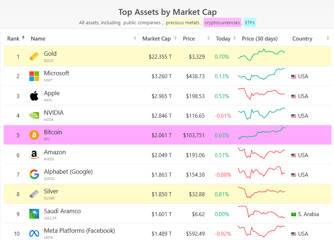Click the Bitcoin logo icon
334x240 pixels.
click(x=34, y=135)
